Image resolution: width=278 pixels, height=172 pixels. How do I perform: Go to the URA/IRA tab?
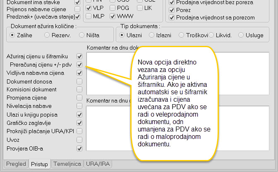[x=98, y=164]
